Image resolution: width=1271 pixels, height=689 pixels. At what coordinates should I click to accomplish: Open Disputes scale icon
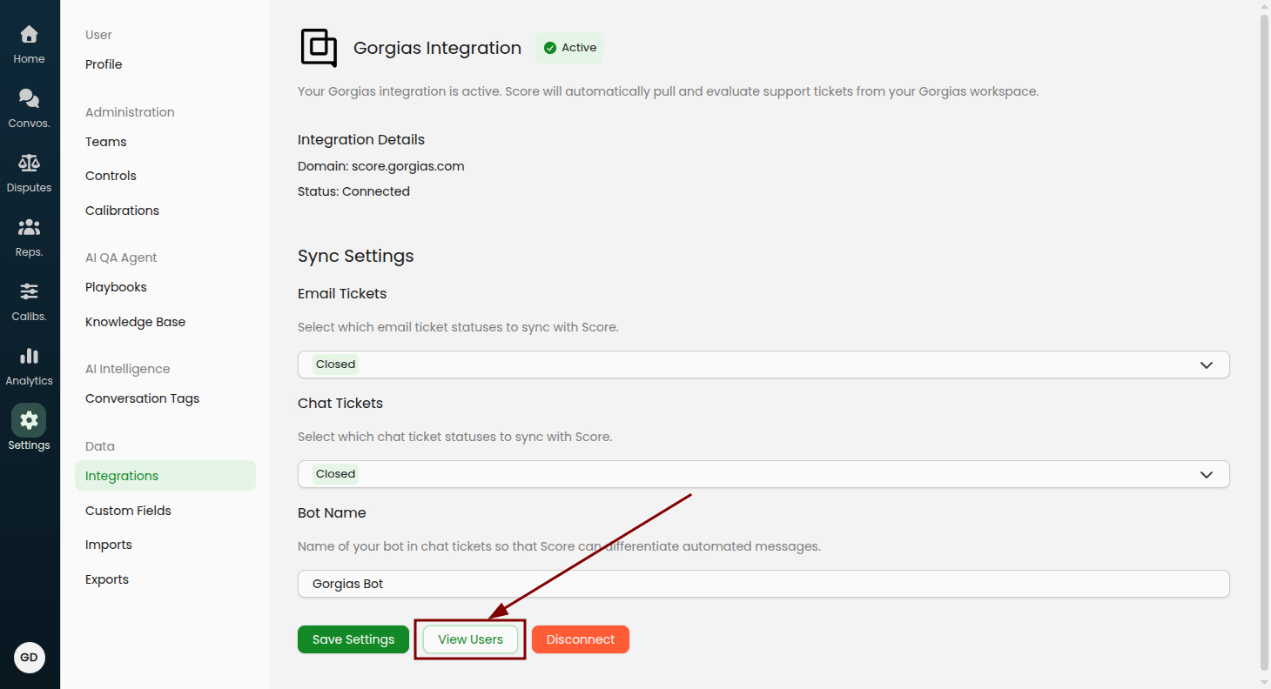[29, 164]
